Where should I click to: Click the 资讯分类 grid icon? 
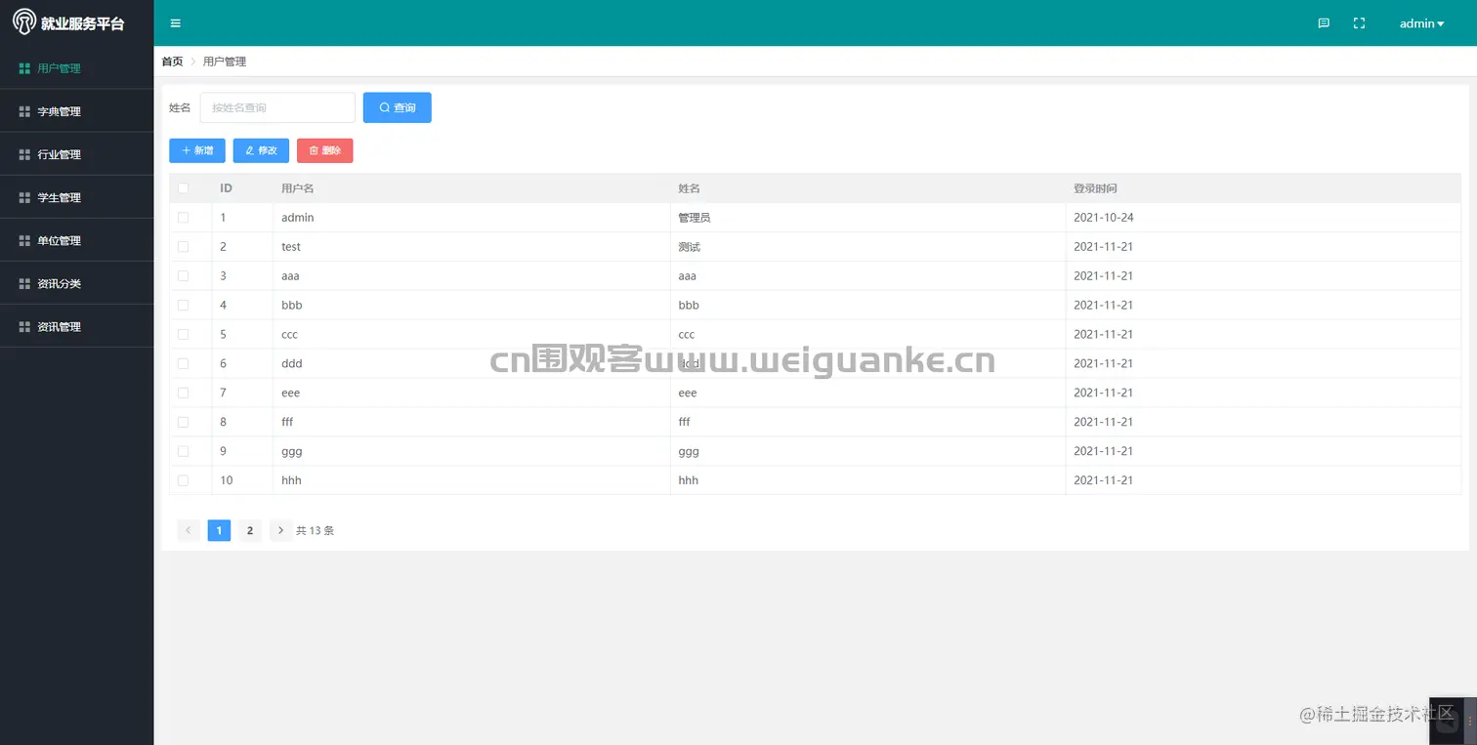click(x=24, y=283)
